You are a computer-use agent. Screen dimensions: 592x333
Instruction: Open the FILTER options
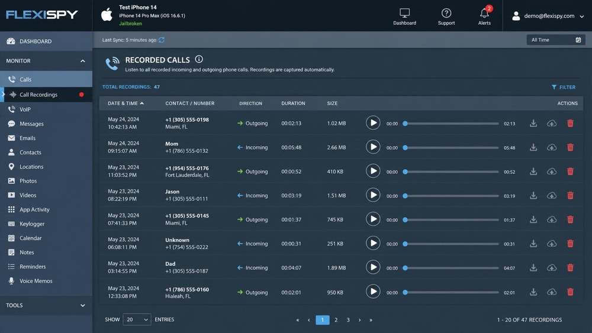click(564, 87)
